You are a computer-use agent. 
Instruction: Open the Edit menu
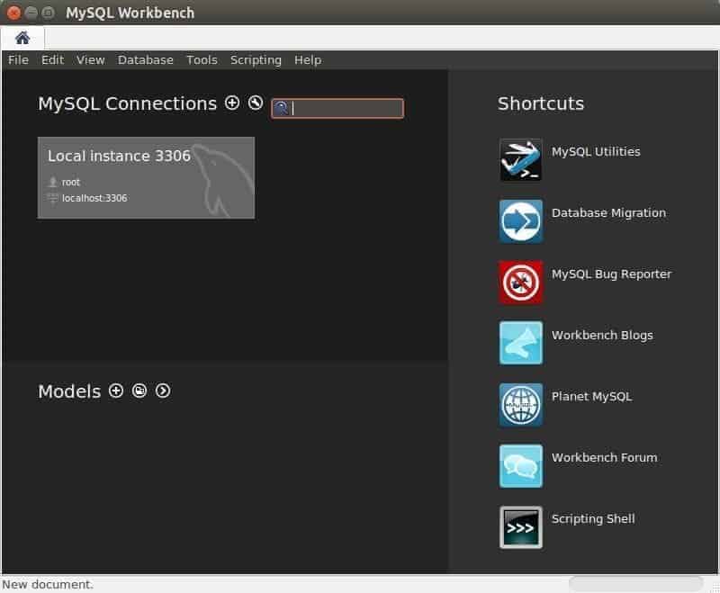click(52, 59)
